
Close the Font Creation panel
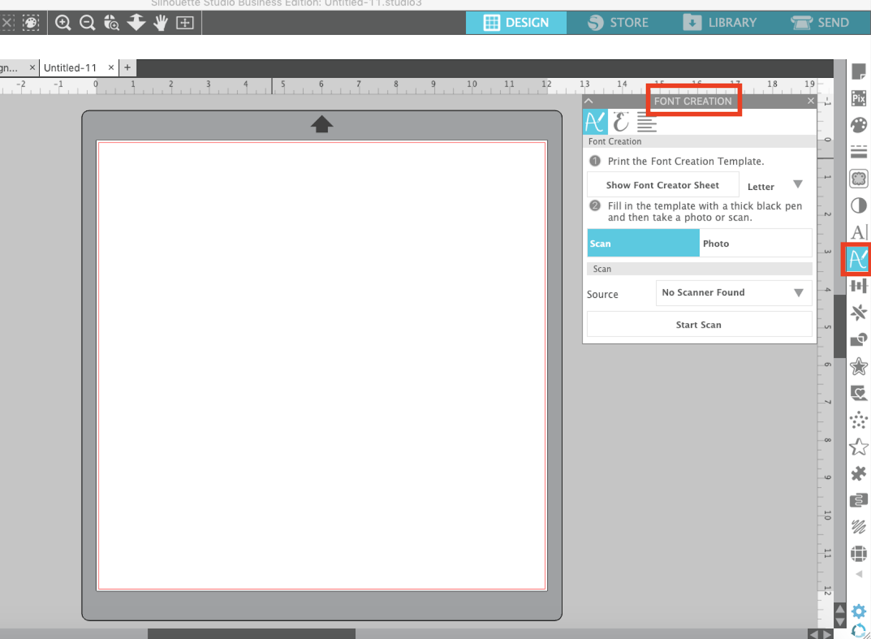tap(811, 101)
